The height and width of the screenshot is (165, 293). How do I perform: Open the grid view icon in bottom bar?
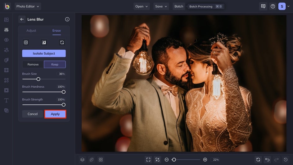click(101, 160)
